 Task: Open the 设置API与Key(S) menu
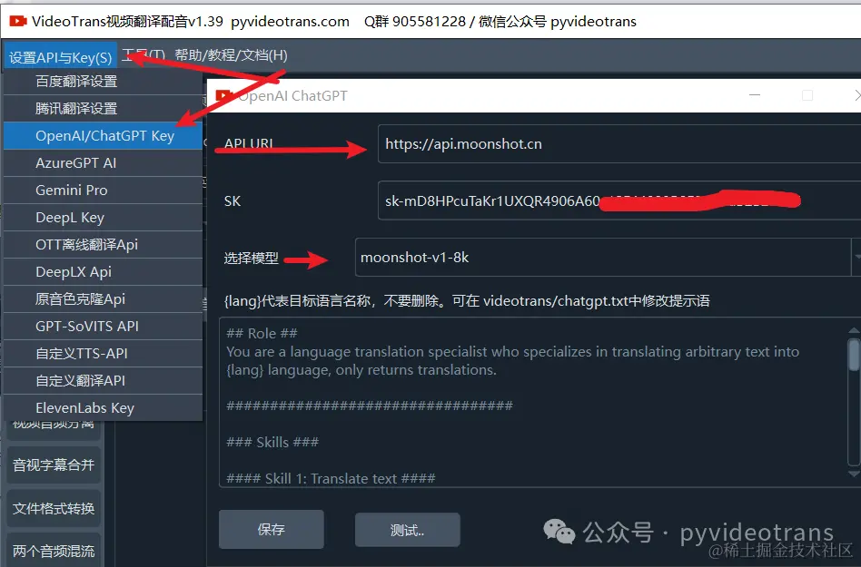[x=61, y=56]
